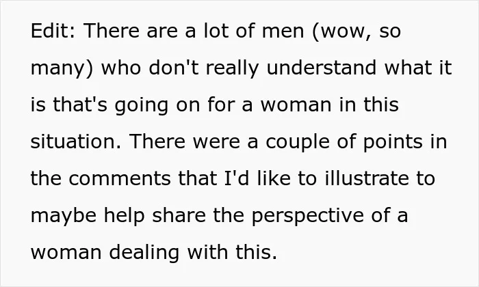This screenshot has height=287, width=479.
Task: Click the word "don't" in the second line
Action: pyautogui.click(x=174, y=68)
